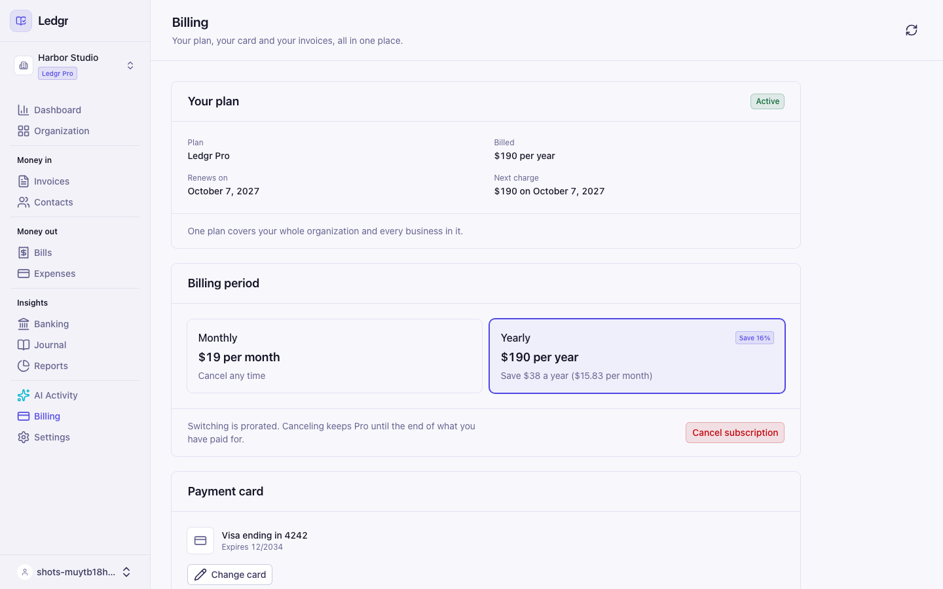Click the Active status badge

(x=767, y=101)
